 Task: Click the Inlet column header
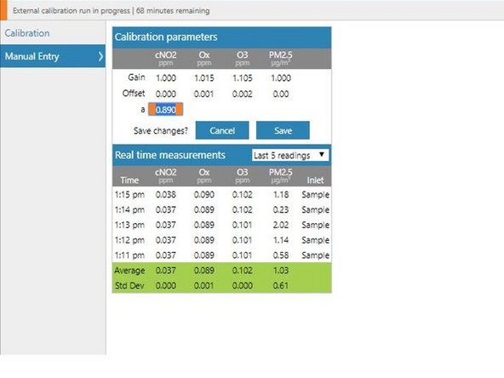click(315, 180)
